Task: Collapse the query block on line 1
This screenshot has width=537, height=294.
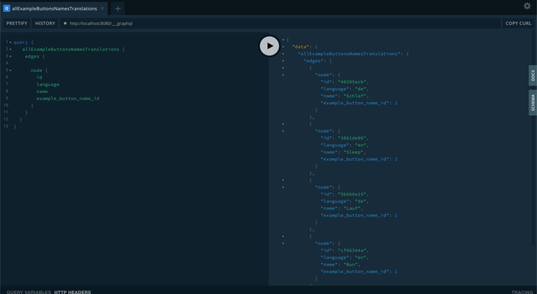Action: pyautogui.click(x=10, y=43)
